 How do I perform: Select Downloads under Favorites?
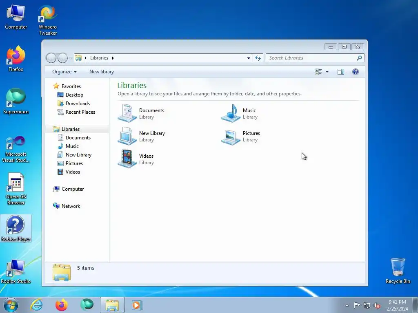(78, 103)
